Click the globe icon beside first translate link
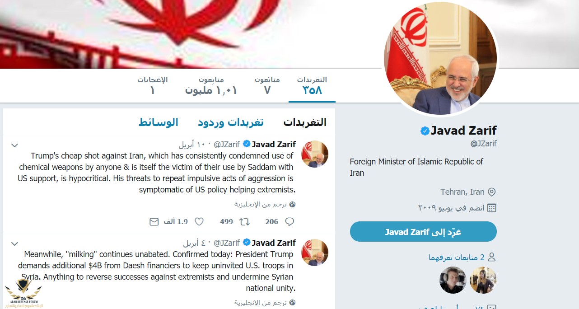The image size is (579, 309). click(292, 204)
